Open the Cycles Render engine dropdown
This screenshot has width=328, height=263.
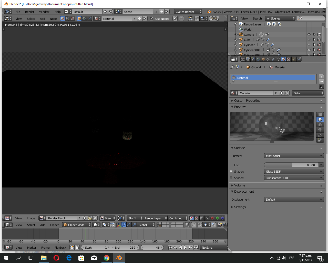click(x=188, y=12)
